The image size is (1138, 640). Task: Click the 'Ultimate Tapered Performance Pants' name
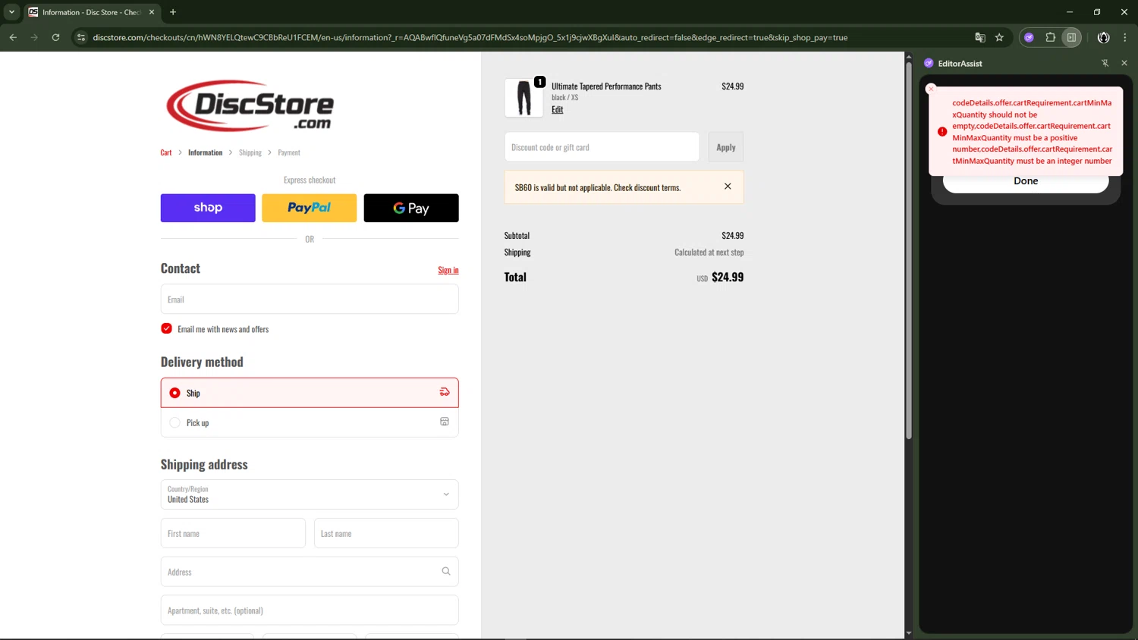pos(606,86)
